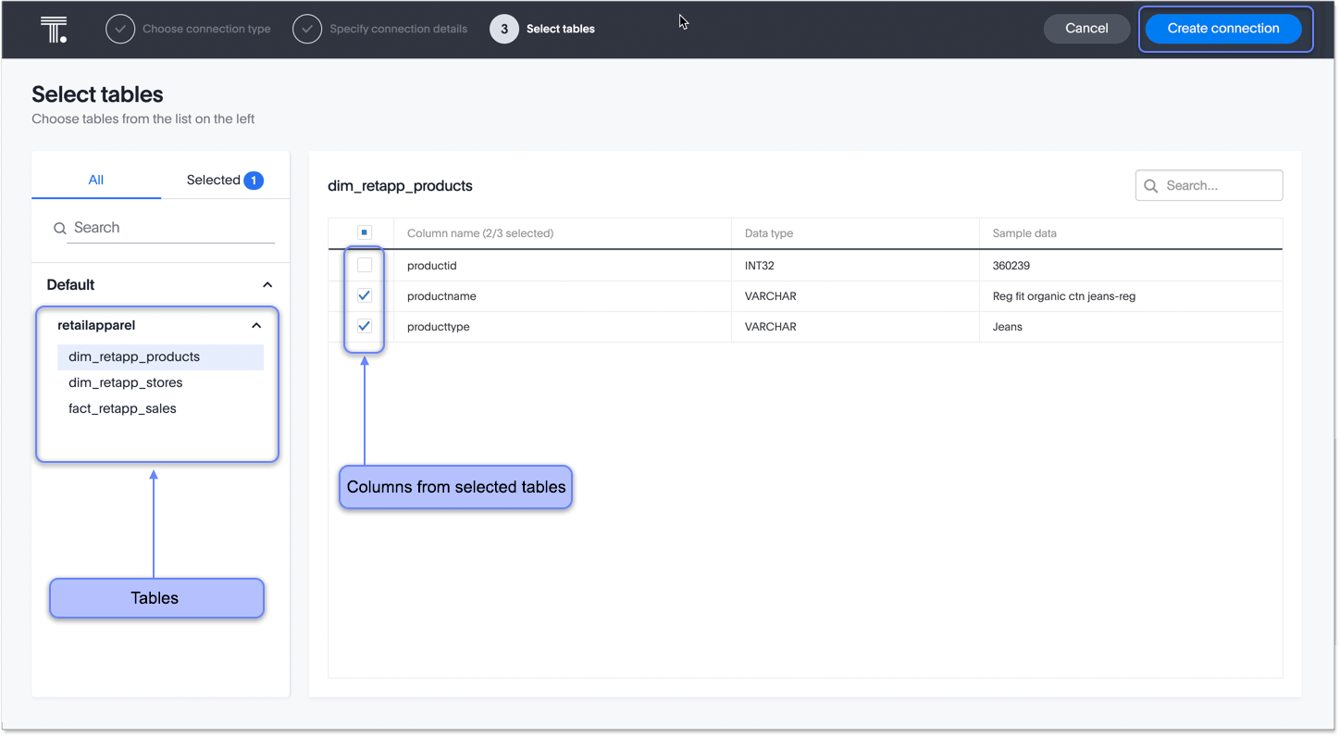1340x737 pixels.
Task: Click the Cancel button
Action: coord(1086,28)
